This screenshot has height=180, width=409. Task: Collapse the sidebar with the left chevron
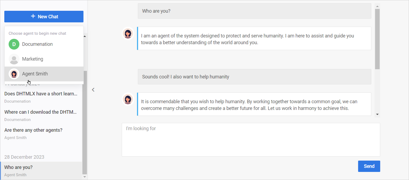93,90
